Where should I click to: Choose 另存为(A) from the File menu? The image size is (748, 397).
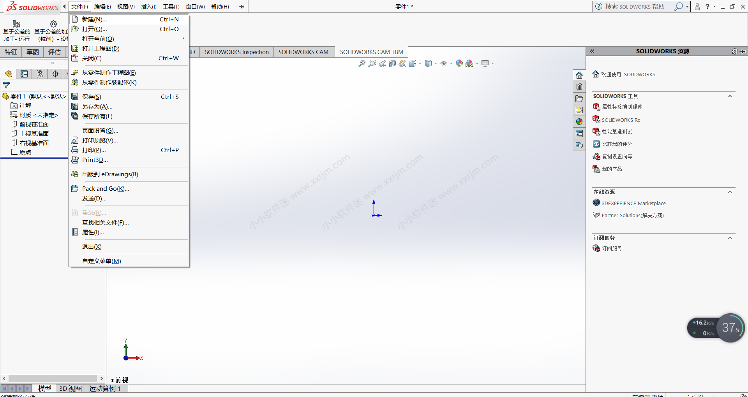pyautogui.click(x=129, y=106)
